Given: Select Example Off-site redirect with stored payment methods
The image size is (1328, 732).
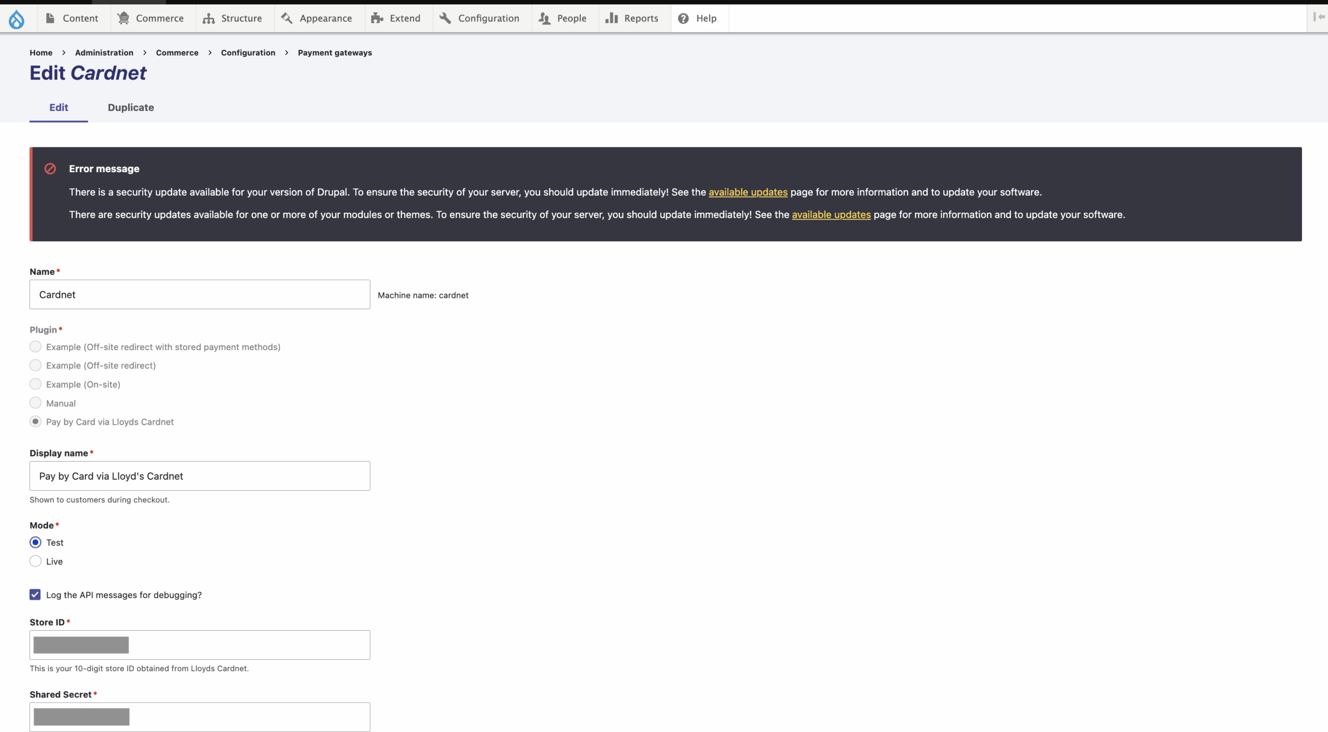Looking at the screenshot, I should (35, 347).
